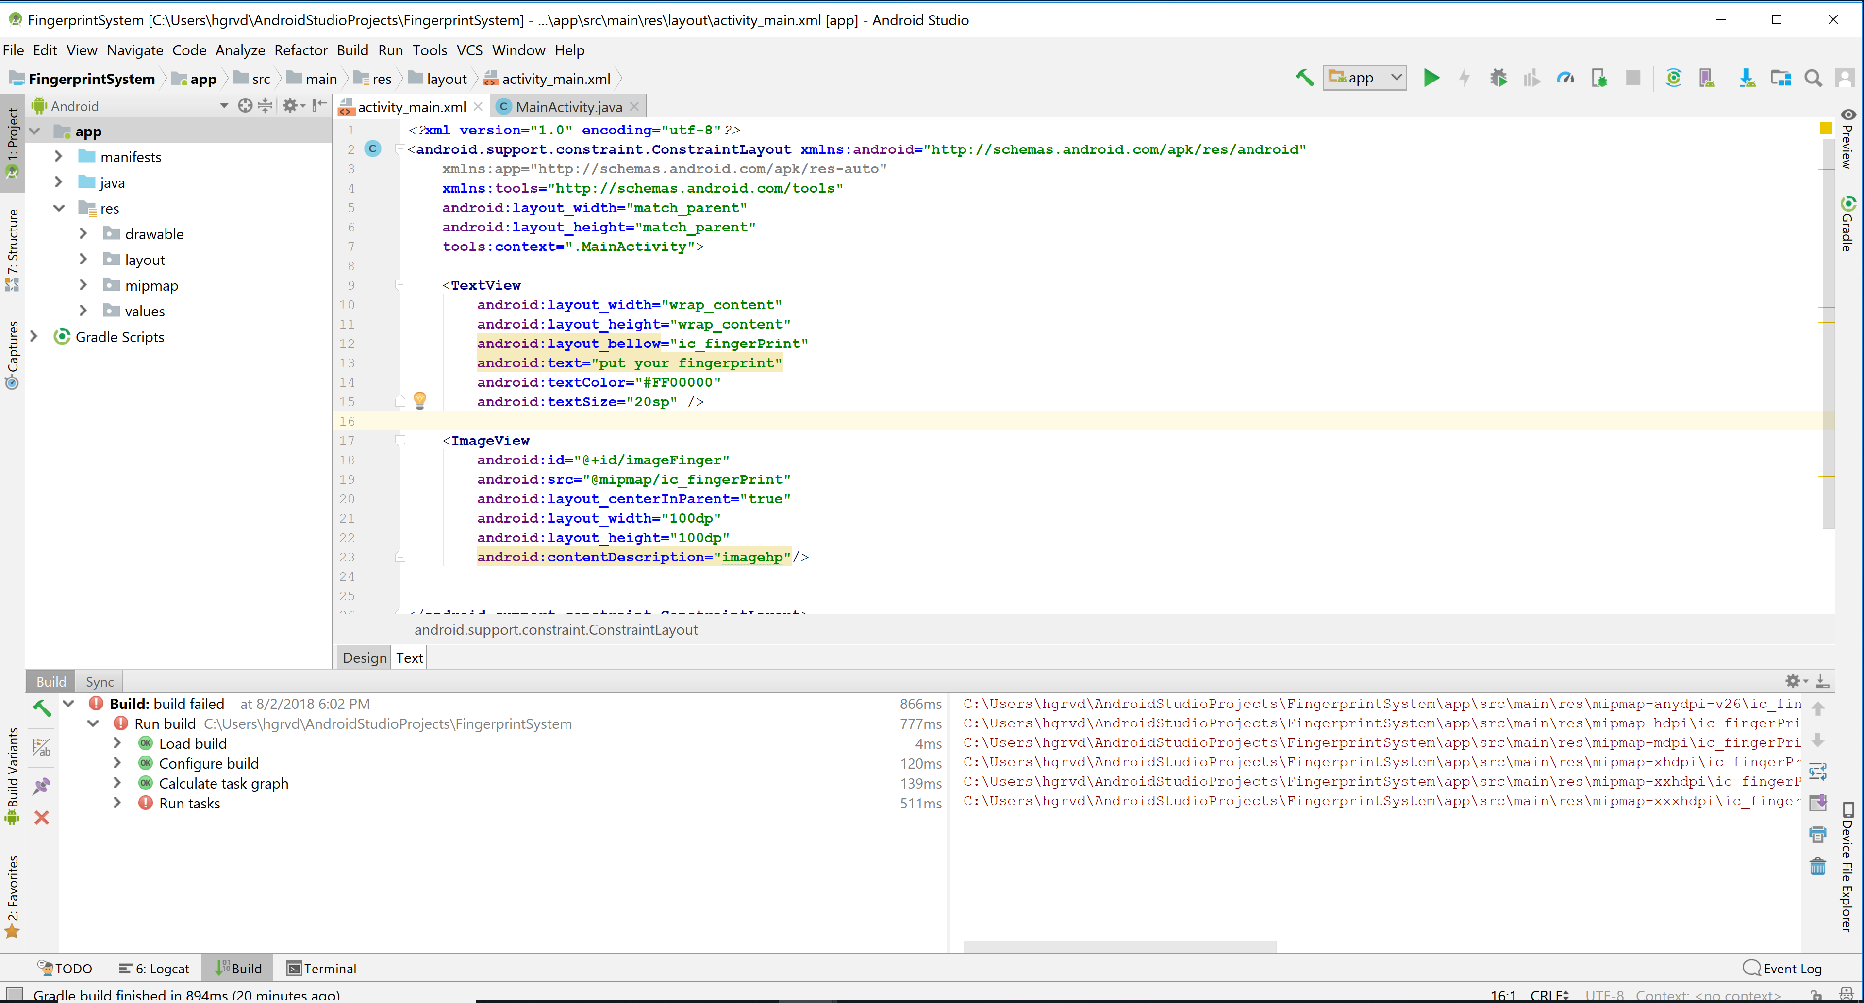Viewport: 1864px width, 1003px height.
Task: Click Sync Project with Gradle Files
Action: pos(1673,78)
